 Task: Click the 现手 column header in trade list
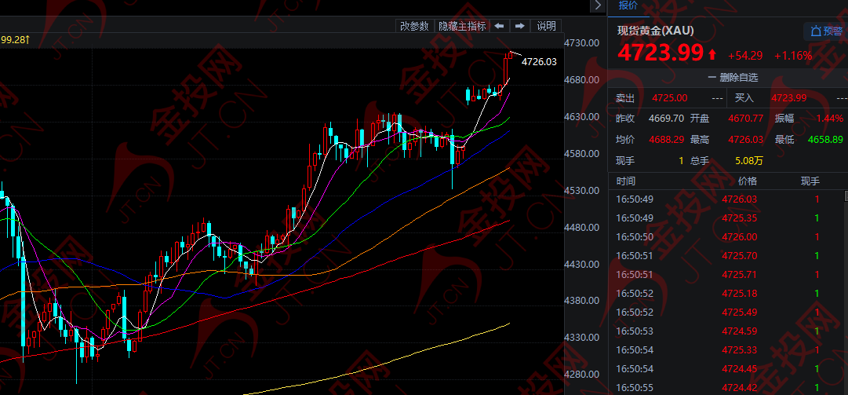pyautogui.click(x=810, y=181)
